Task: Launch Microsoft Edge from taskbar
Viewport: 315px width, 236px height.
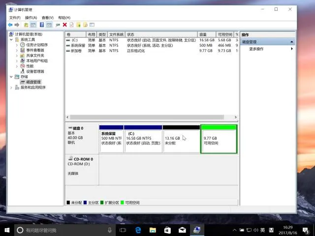Action: coord(138,230)
